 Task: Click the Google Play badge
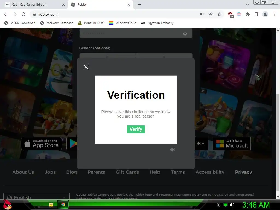(x=72, y=144)
